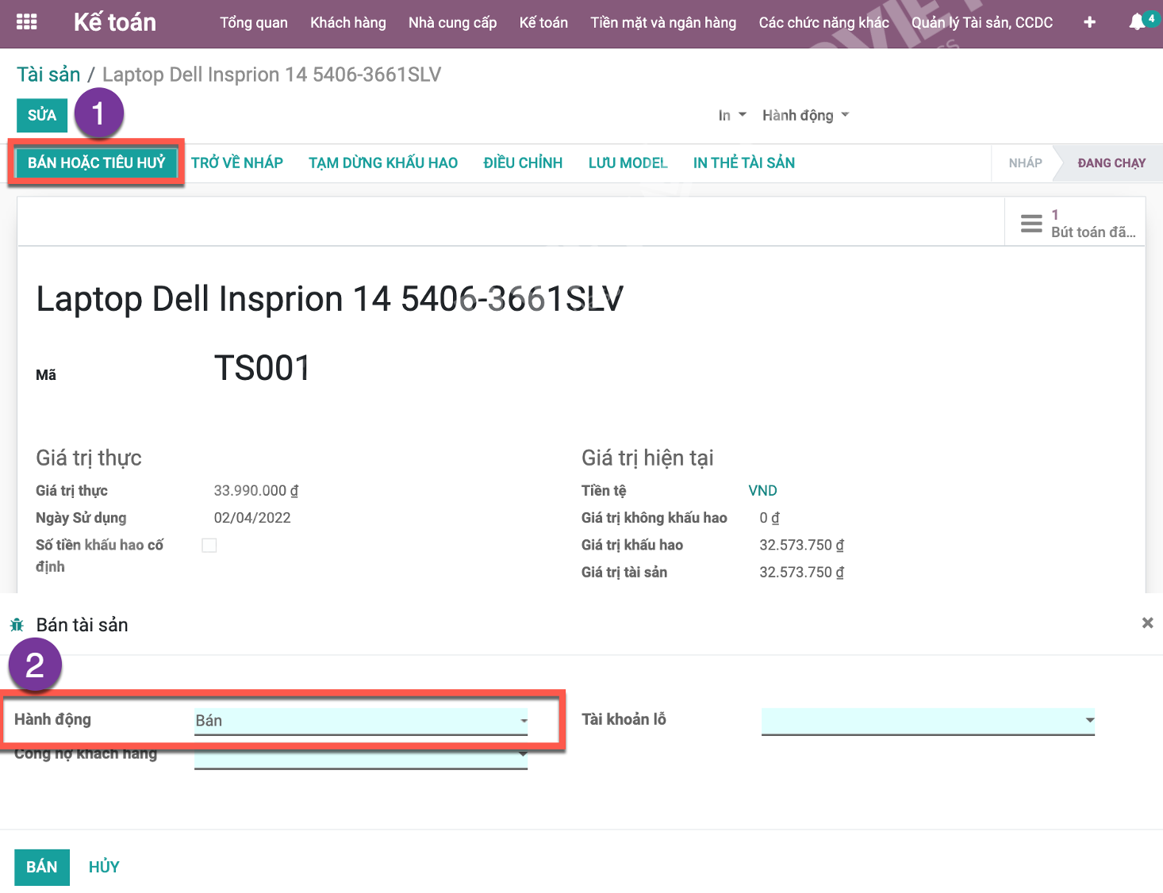
Task: Open the Bút toán đã journal entries list icon
Action: click(x=1031, y=223)
